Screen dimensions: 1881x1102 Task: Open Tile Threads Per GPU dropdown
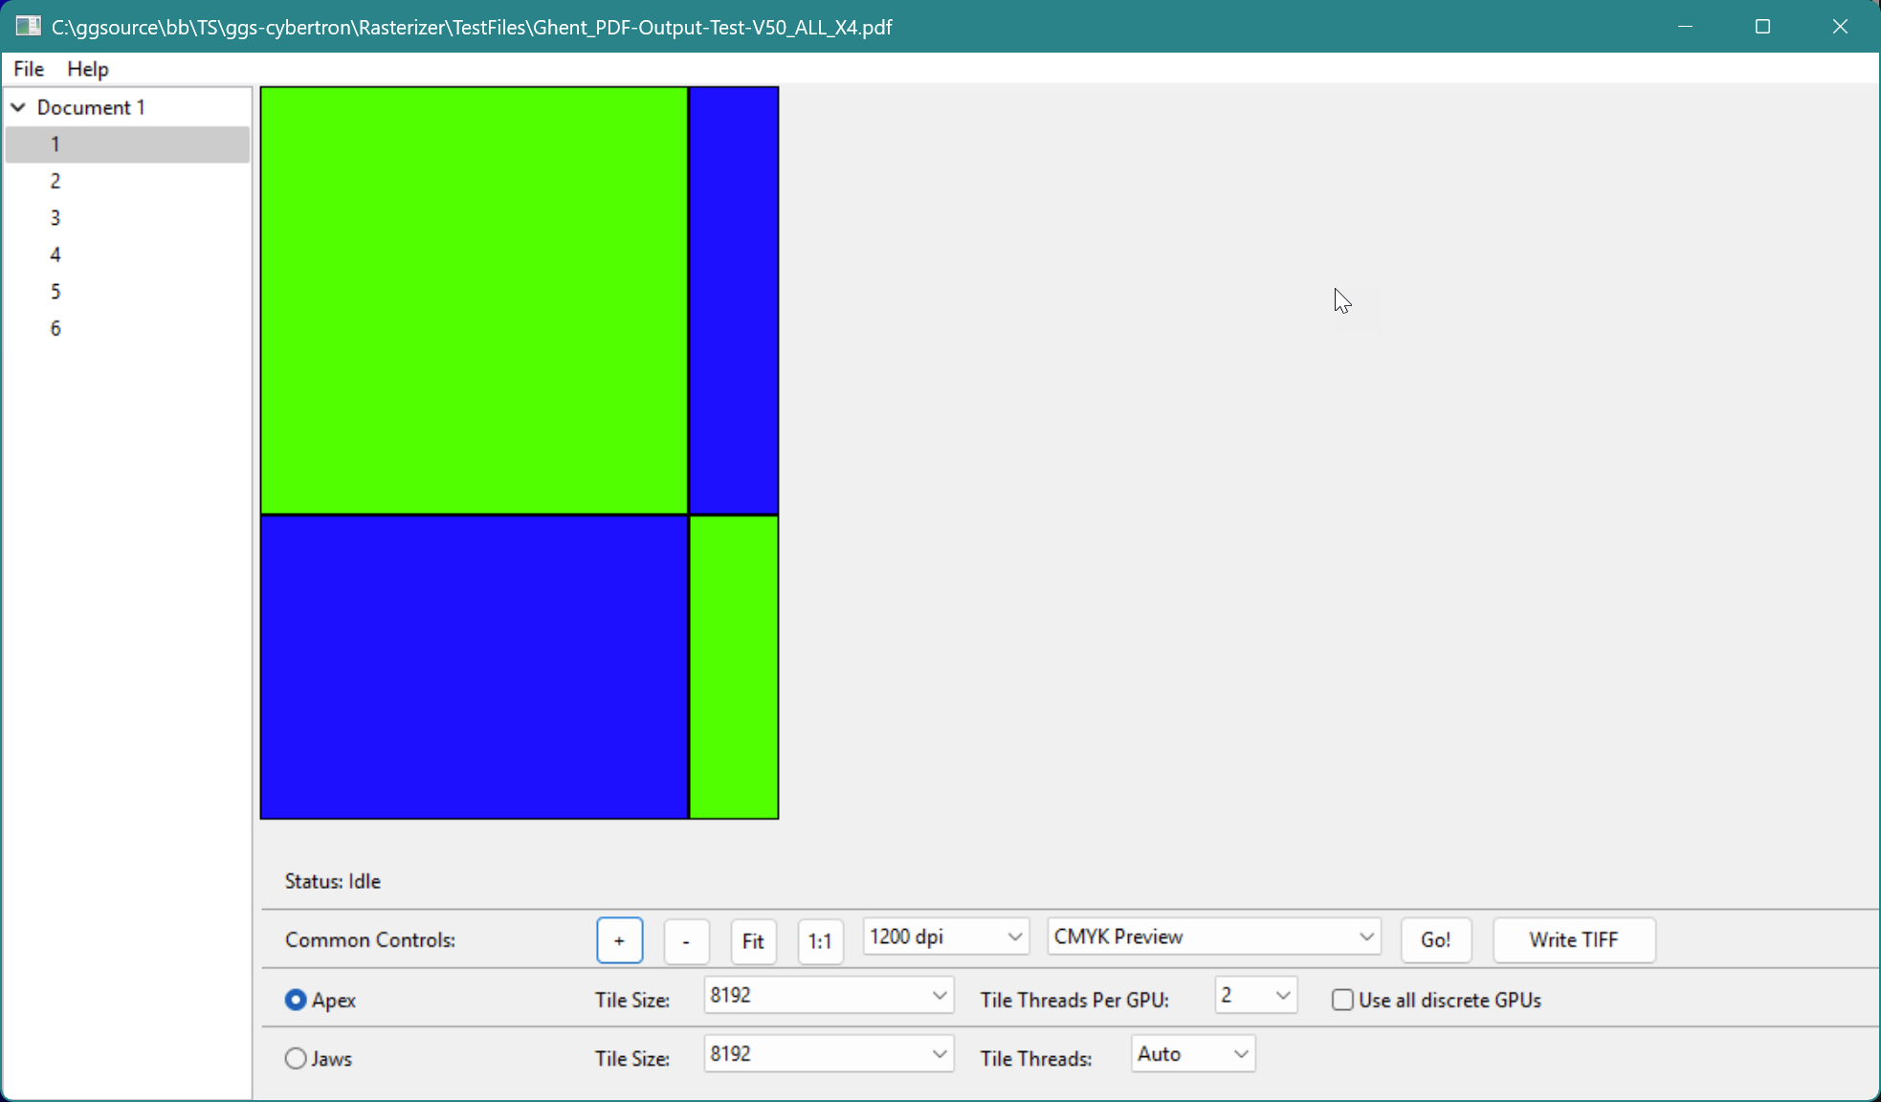(x=1254, y=996)
